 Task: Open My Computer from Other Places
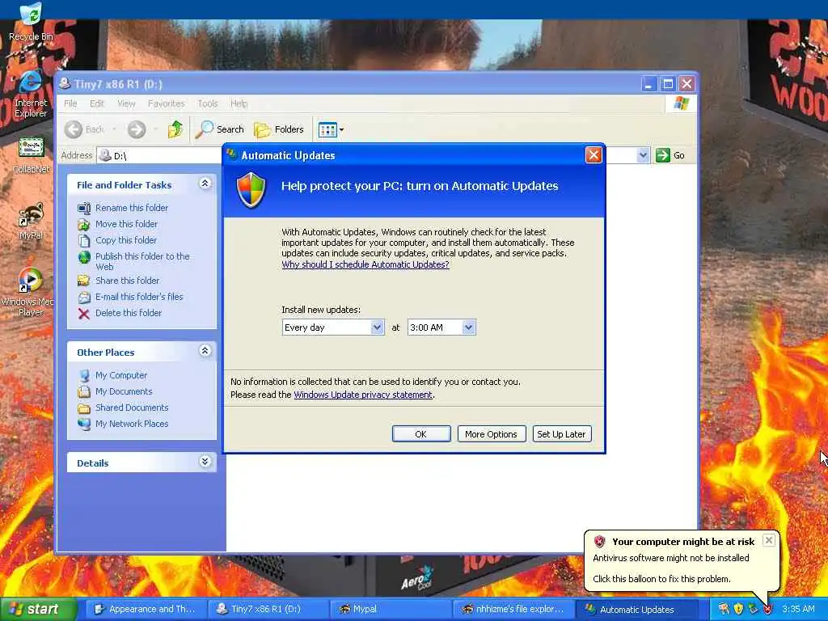(x=121, y=375)
